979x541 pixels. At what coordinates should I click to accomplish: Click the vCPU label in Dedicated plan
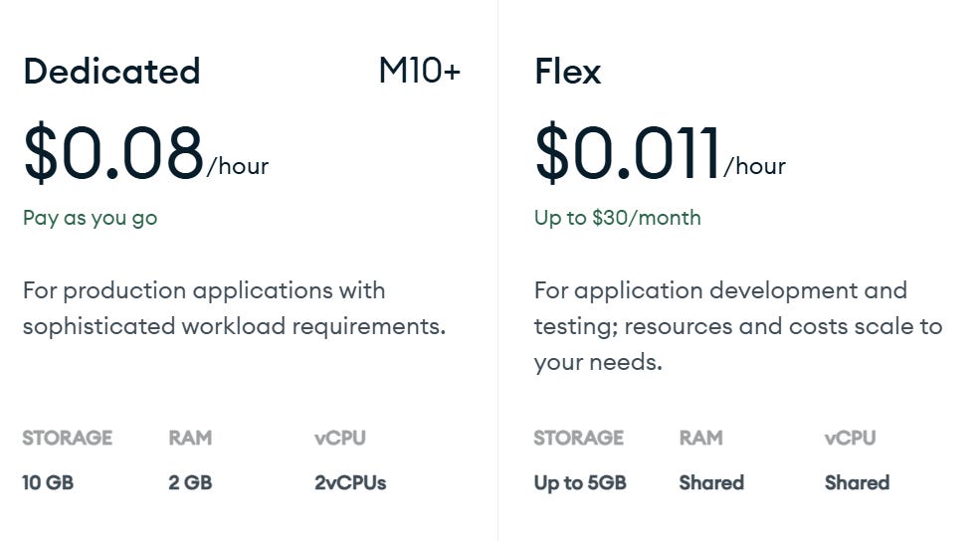(339, 438)
